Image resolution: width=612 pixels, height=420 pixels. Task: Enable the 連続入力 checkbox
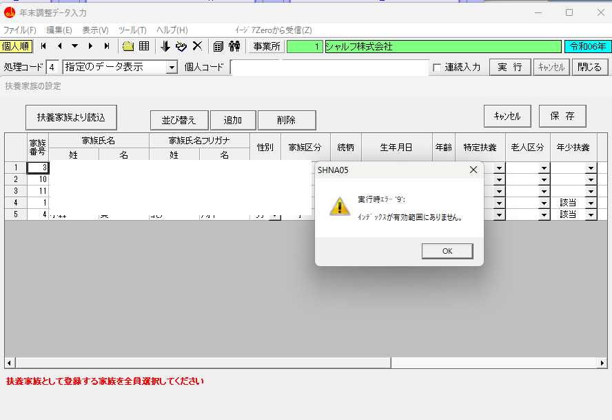click(436, 68)
